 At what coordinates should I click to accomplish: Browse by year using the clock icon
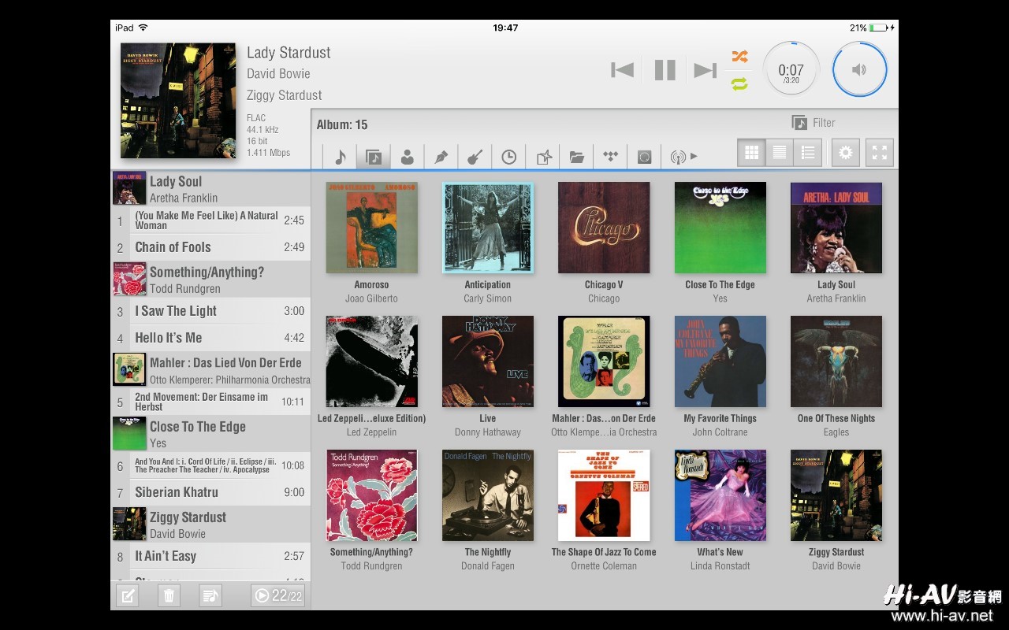tap(509, 156)
